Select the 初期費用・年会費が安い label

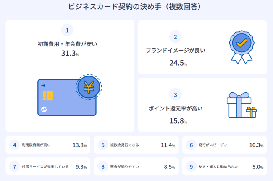(67, 43)
